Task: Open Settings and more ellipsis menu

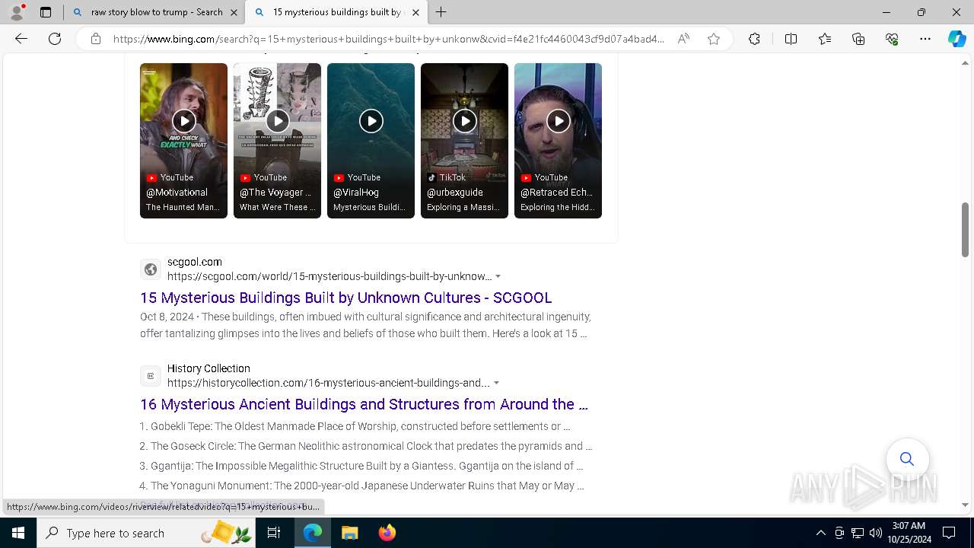Action: pyautogui.click(x=925, y=39)
